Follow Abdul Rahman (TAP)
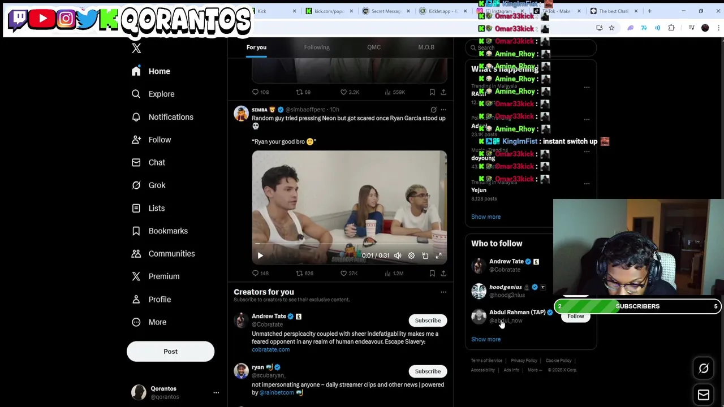The height and width of the screenshot is (407, 724). [x=575, y=317]
